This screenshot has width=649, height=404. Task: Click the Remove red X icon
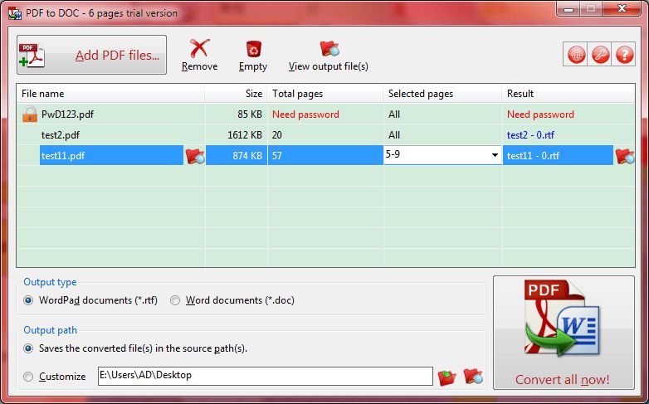(199, 49)
